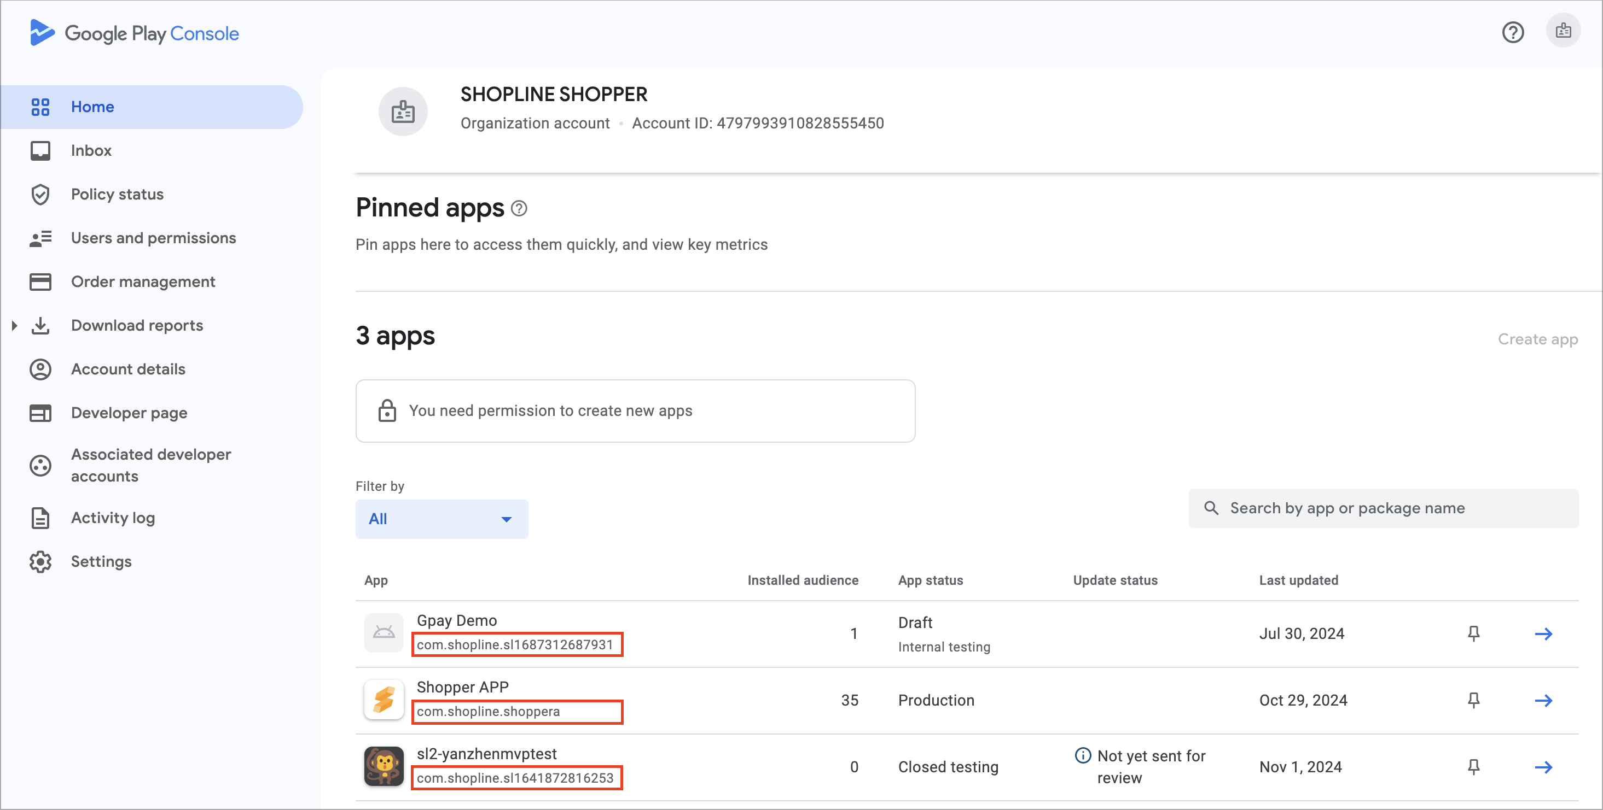
Task: Open Shopper APP via its arrow
Action: (x=1543, y=700)
